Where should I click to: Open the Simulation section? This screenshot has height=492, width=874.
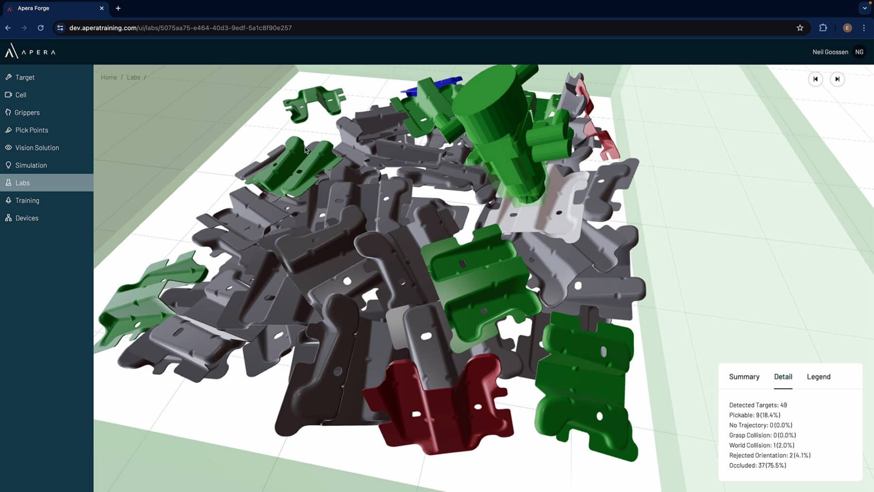(x=31, y=165)
